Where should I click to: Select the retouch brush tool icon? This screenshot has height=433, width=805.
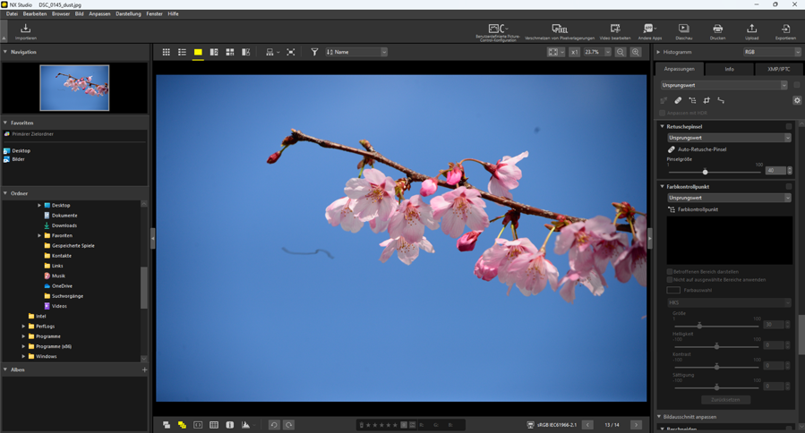click(678, 100)
